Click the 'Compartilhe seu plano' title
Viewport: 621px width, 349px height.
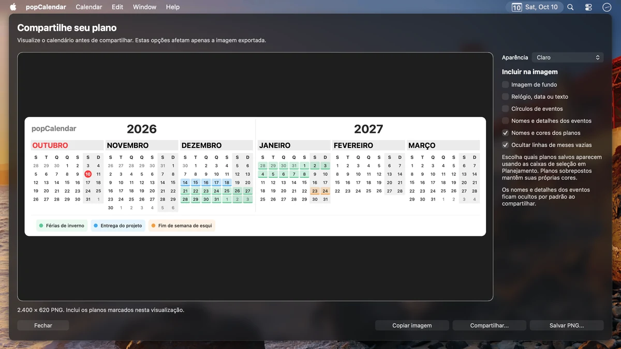pos(67,28)
